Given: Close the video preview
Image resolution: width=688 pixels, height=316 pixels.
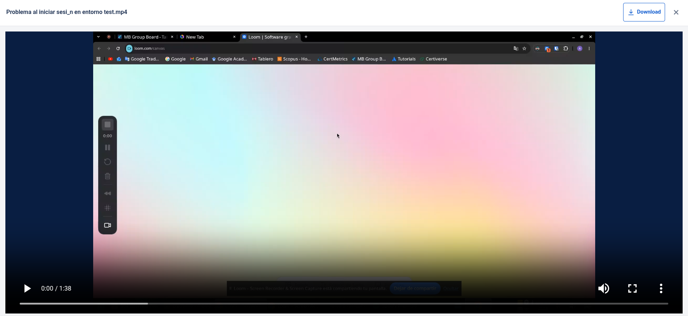Looking at the screenshot, I should (676, 12).
